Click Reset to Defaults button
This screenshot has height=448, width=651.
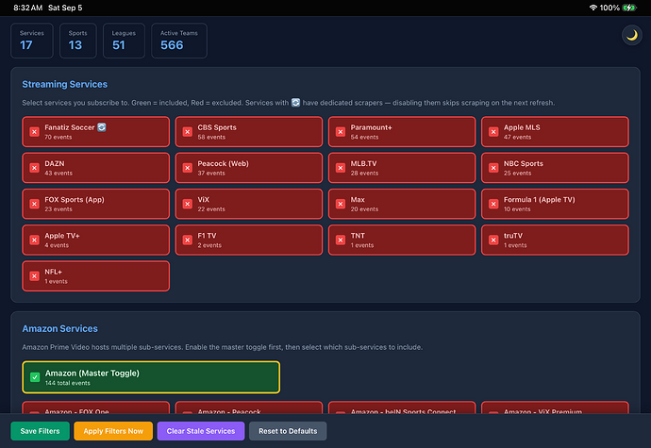[288, 431]
